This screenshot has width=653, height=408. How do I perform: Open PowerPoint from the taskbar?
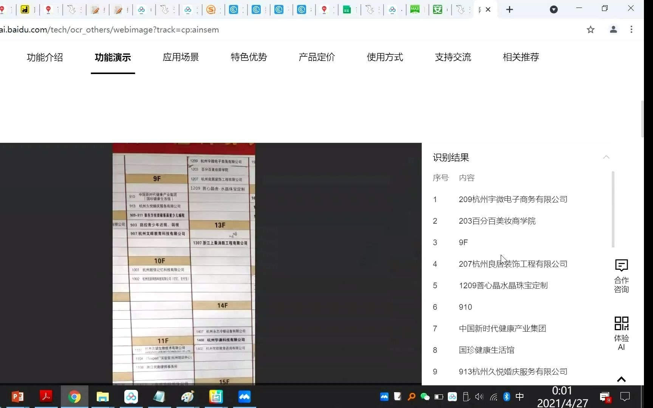[17, 397]
